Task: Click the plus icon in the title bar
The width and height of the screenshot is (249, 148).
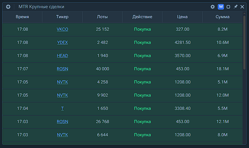Action: 8,7
